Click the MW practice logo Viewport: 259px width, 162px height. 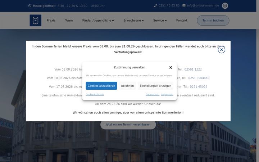pyautogui.click(x=36, y=20)
